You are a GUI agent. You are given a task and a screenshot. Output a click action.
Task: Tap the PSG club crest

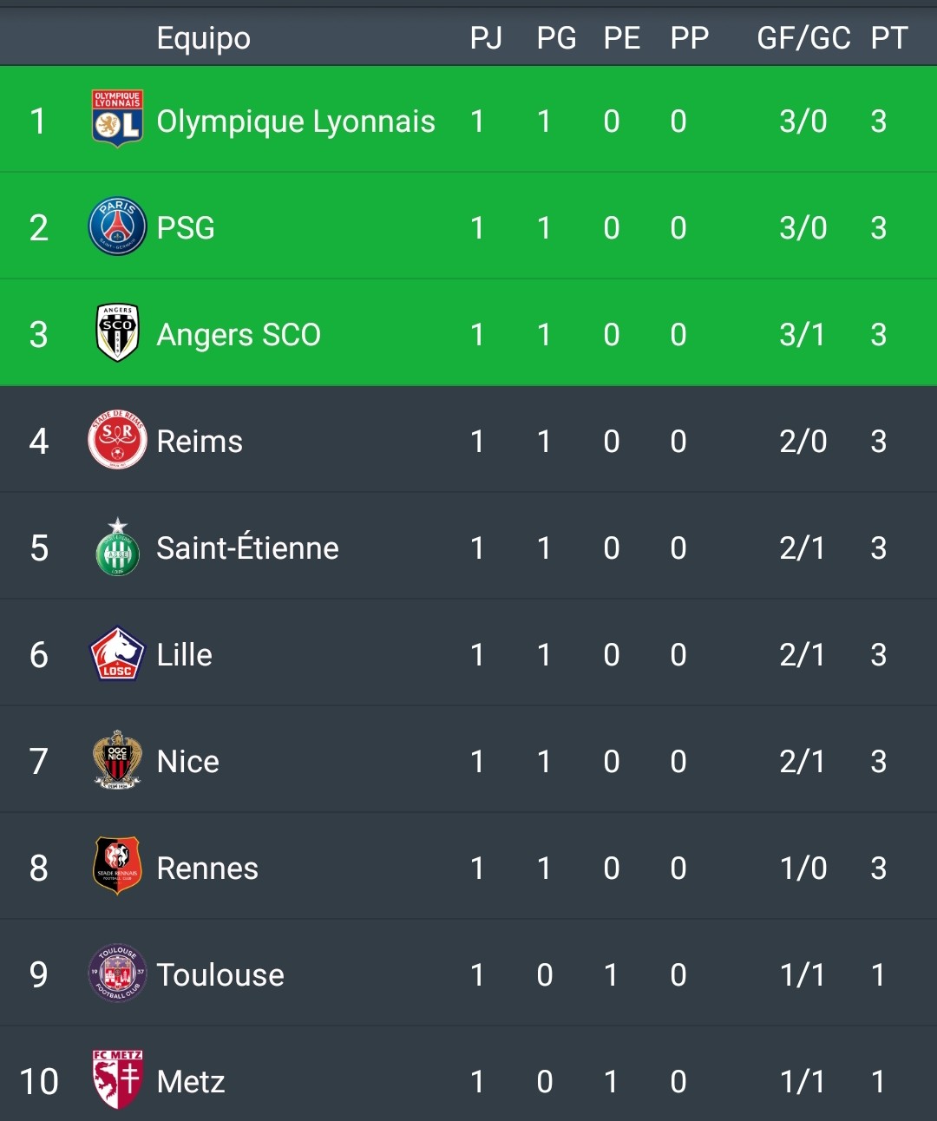[117, 226]
